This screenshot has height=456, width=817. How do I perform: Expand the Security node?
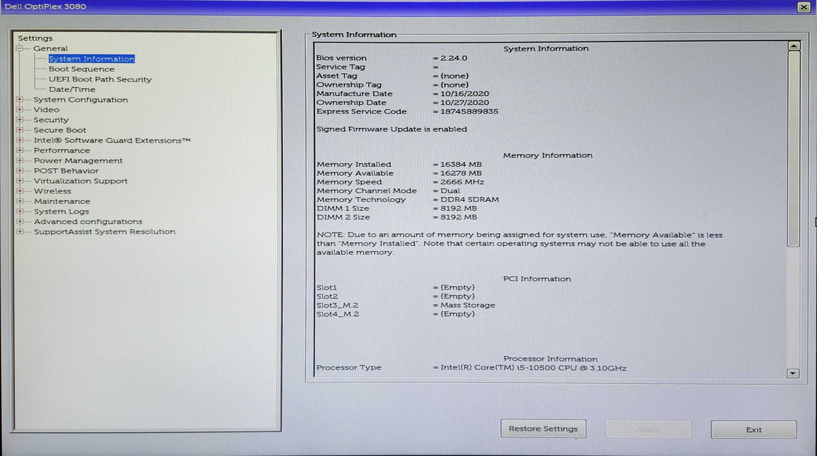[20, 120]
